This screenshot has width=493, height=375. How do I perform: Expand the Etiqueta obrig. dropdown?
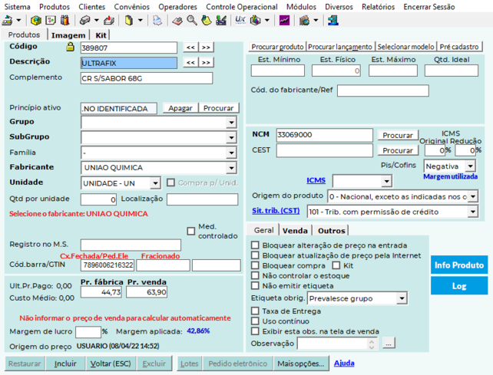click(x=402, y=298)
